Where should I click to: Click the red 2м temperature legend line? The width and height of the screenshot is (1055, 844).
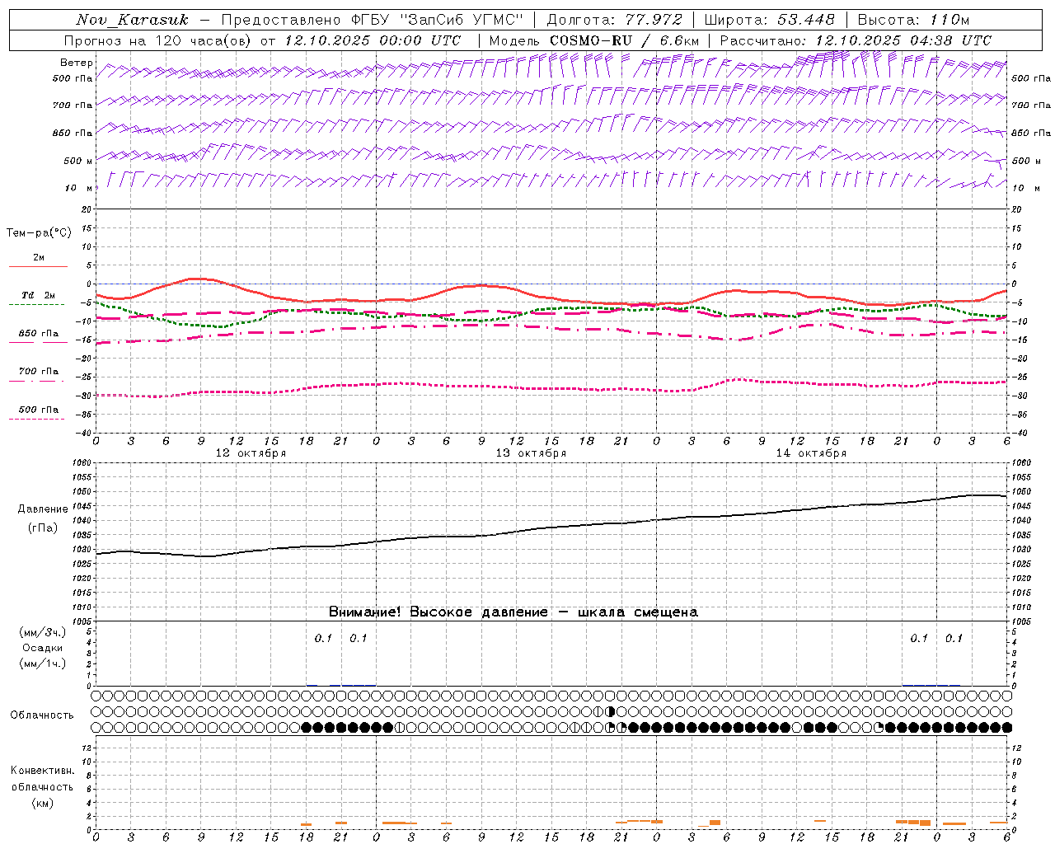point(38,266)
